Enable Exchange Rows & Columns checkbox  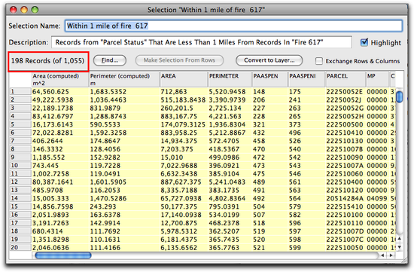coord(319,61)
